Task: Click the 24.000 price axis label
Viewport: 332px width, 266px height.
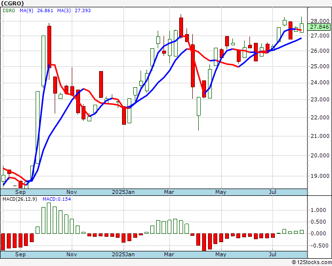Action: 320,83
